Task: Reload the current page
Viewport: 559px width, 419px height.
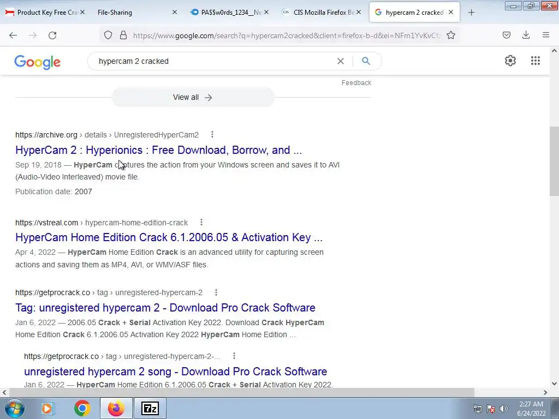Action: [52, 35]
